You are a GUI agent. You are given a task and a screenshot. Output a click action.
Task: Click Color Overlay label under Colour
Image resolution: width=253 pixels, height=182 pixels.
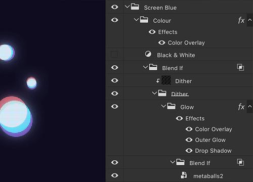coord(186,43)
